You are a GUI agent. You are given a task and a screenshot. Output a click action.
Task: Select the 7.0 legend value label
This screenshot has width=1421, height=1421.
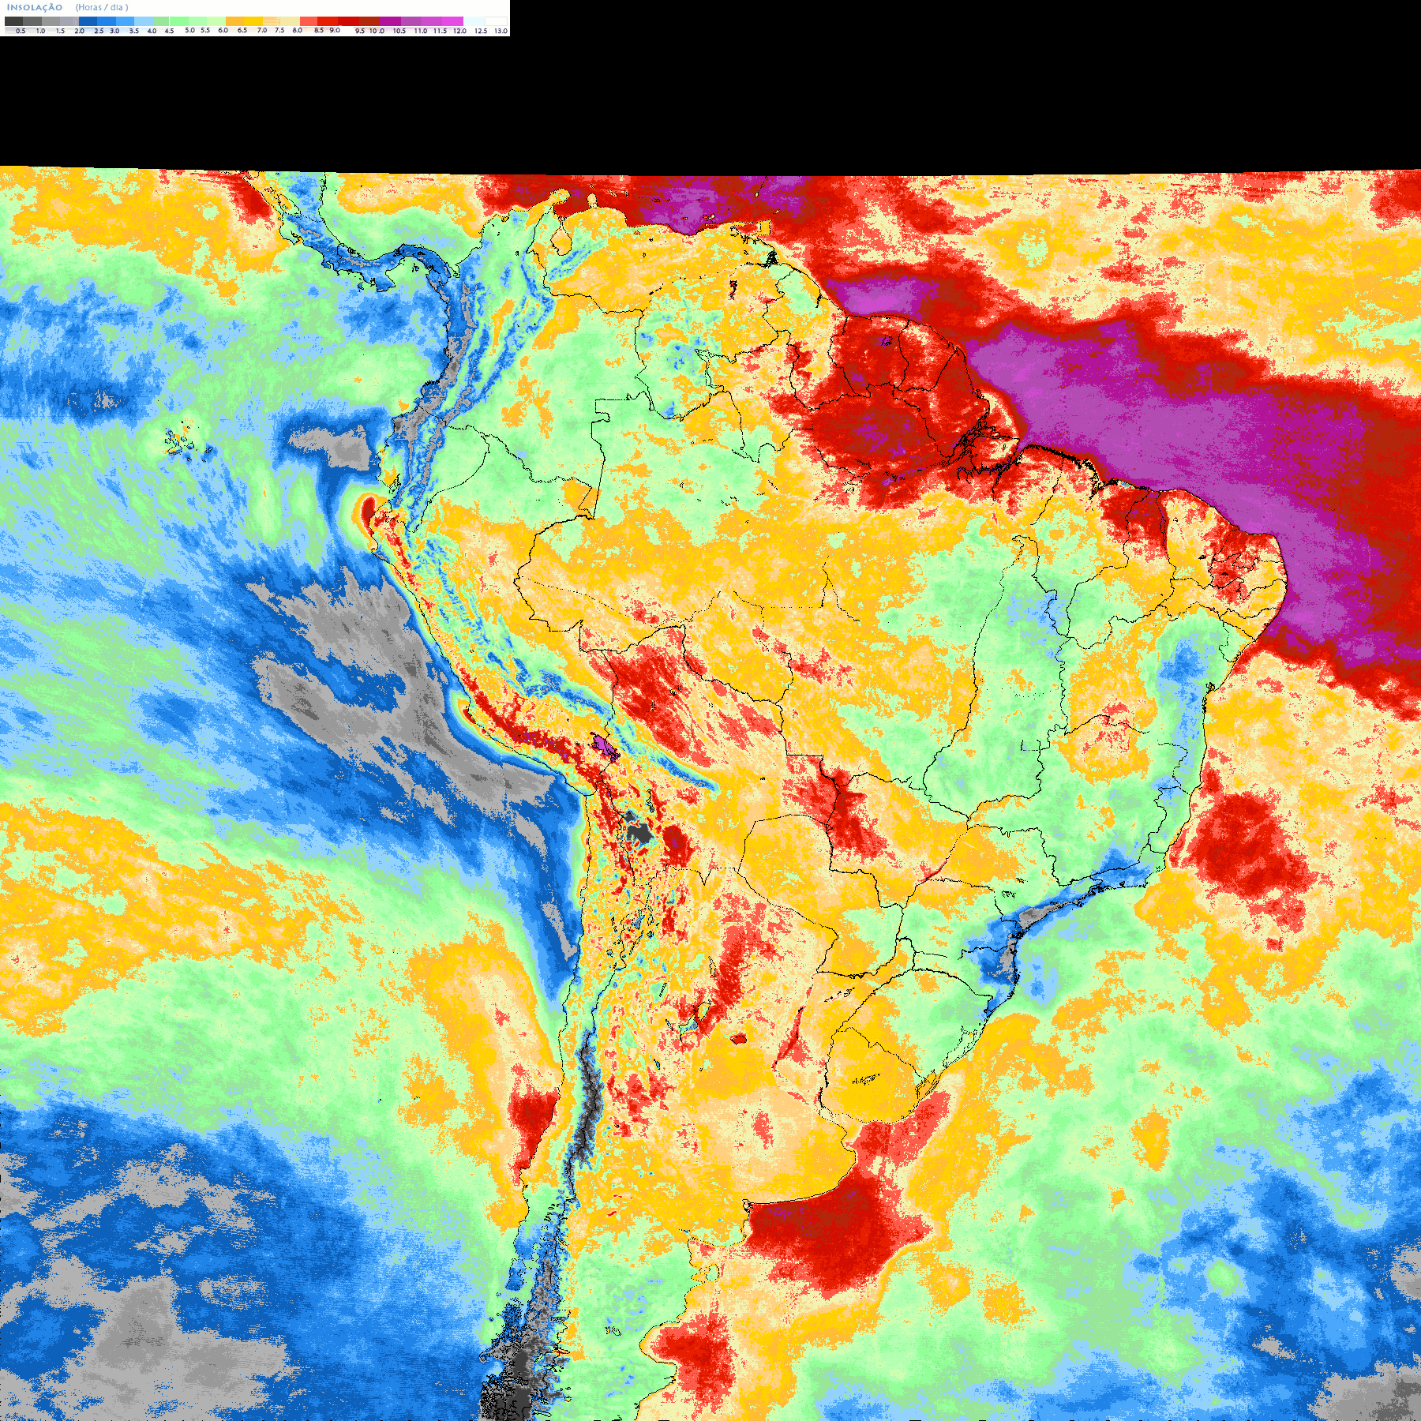262,30
